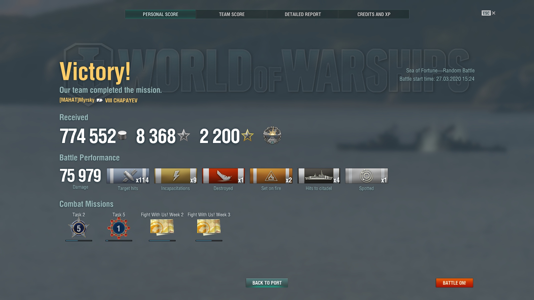This screenshot has height=300, width=534.
Task: Open Fight With Us! Week 3 mission
Action: point(209,228)
